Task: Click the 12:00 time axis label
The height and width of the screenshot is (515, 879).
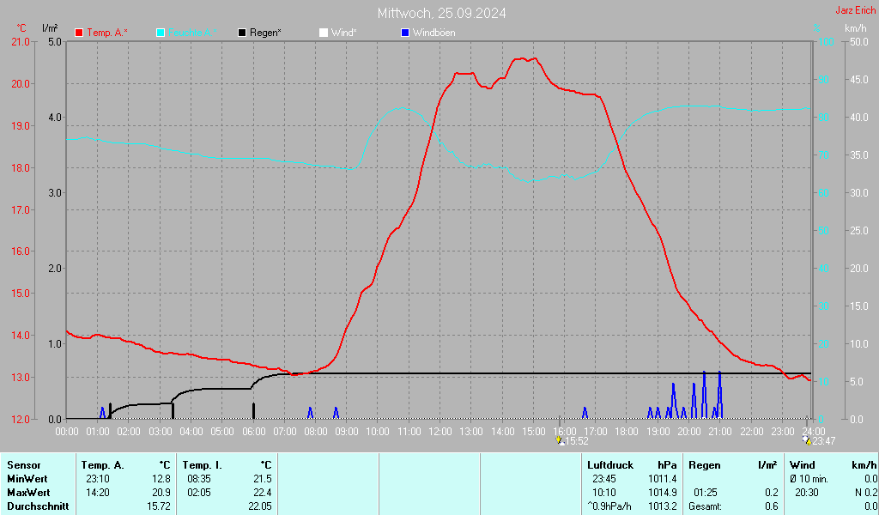Action: pyautogui.click(x=439, y=431)
